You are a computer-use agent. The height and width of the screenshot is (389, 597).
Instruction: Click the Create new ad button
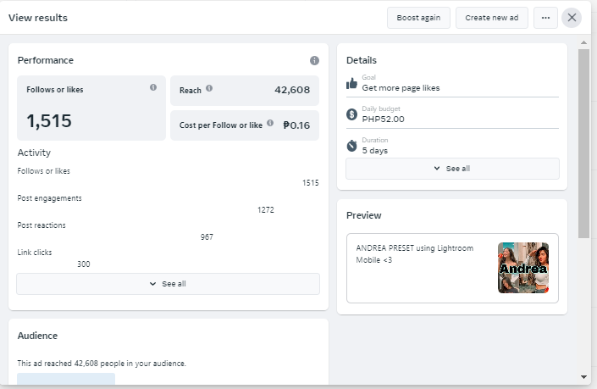[491, 18]
